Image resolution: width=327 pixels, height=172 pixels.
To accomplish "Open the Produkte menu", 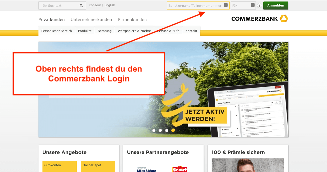I will pyautogui.click(x=85, y=31).
